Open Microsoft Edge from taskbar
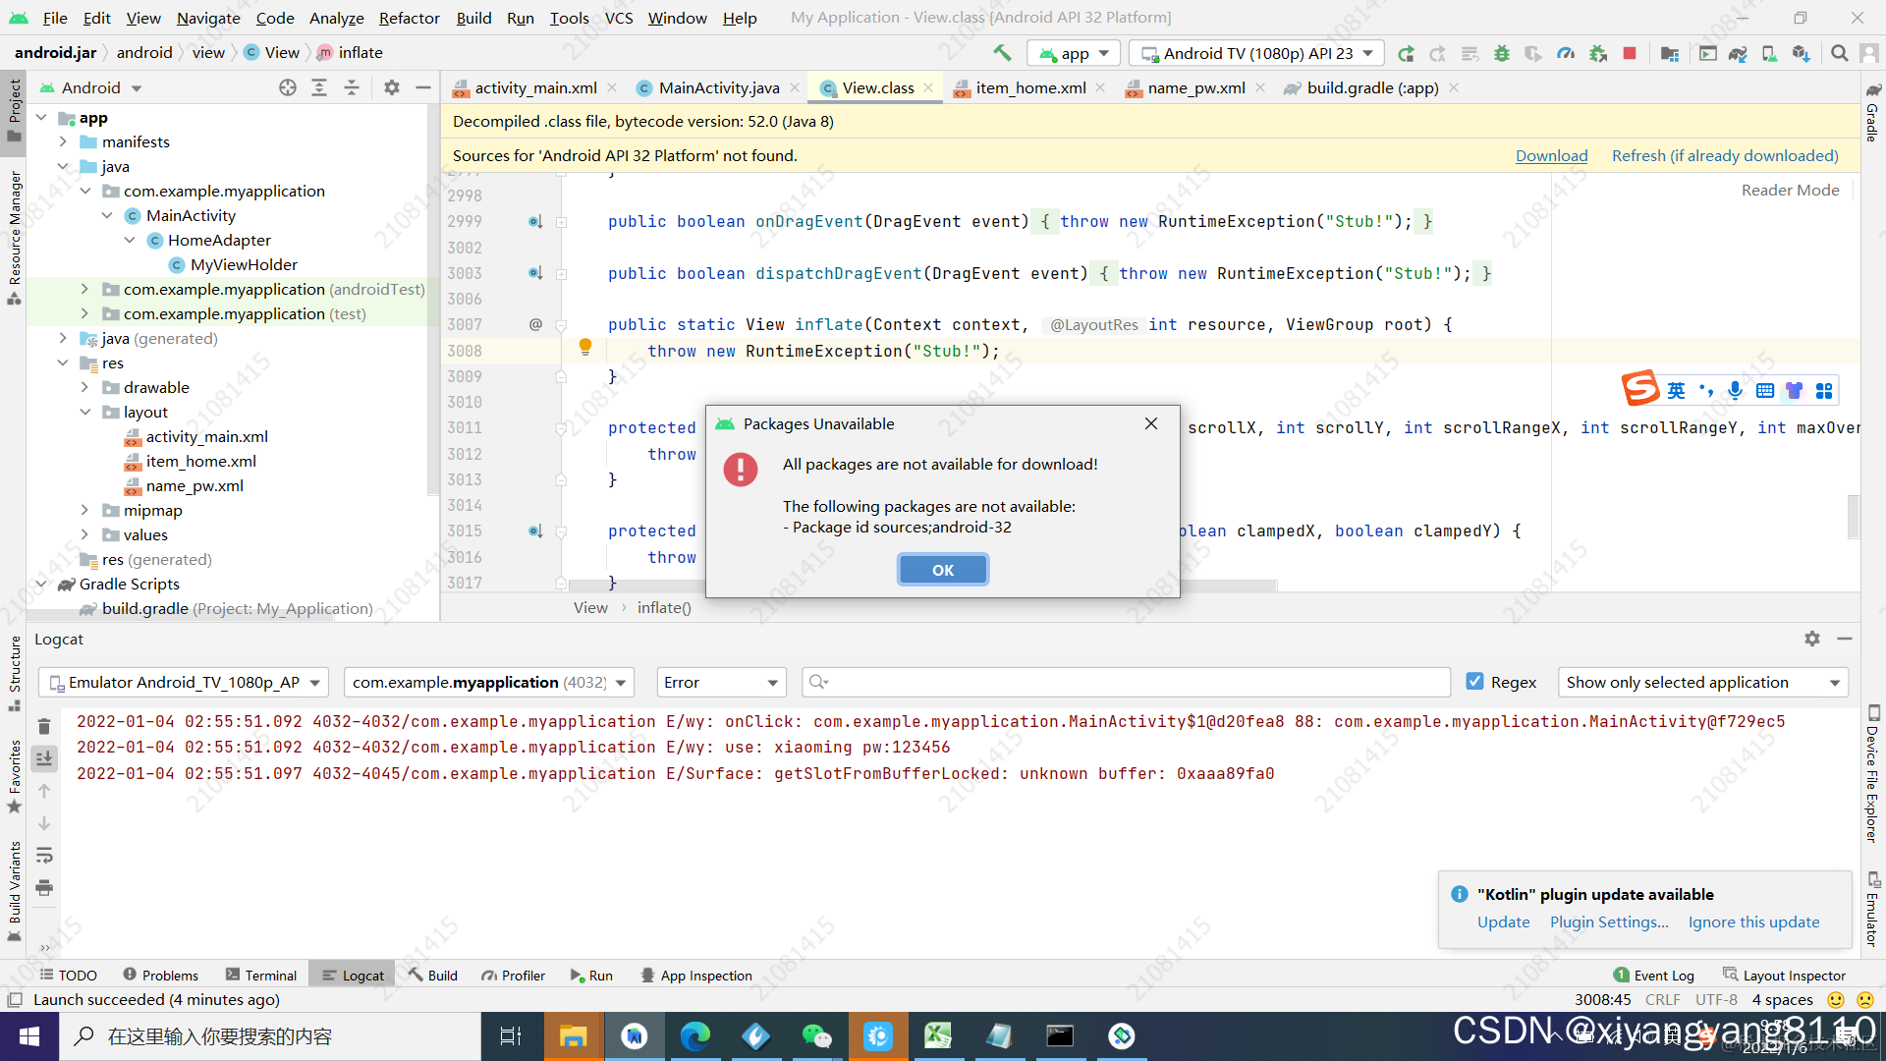The height and width of the screenshot is (1061, 1886). pyautogui.click(x=695, y=1036)
